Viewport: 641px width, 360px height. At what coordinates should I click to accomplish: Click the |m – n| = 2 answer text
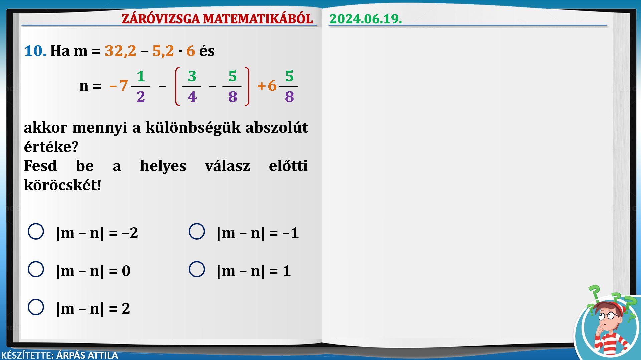point(93,309)
